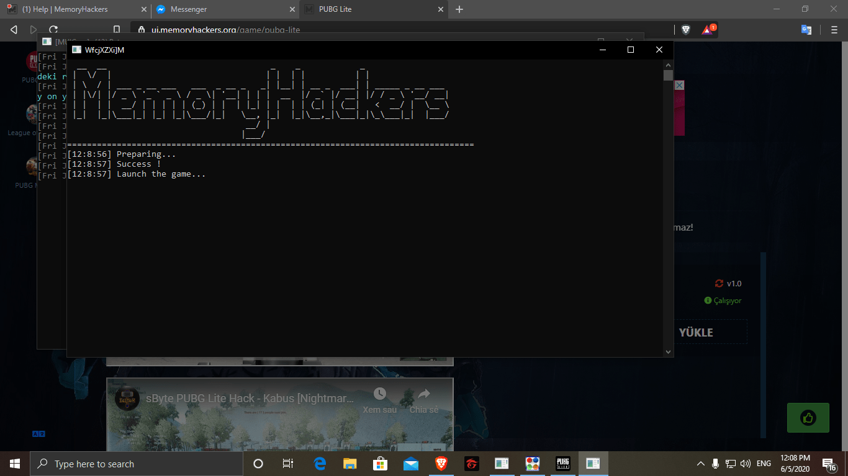
Task: Open the taskbar clock and calendar
Action: coord(796,464)
